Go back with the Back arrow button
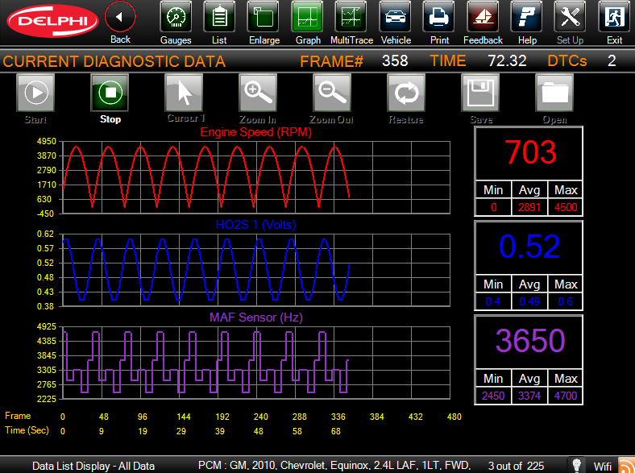635x473 pixels. (120, 17)
